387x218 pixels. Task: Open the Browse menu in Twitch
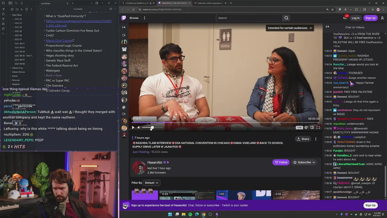tap(134, 18)
